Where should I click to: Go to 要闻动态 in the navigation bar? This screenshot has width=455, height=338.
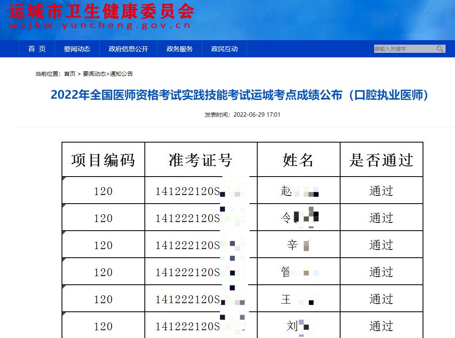click(x=77, y=49)
